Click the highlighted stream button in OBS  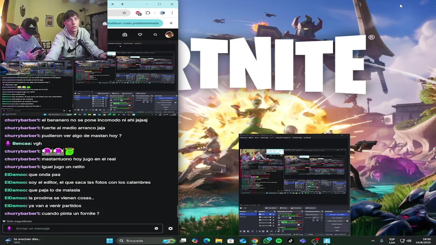(x=337, y=215)
